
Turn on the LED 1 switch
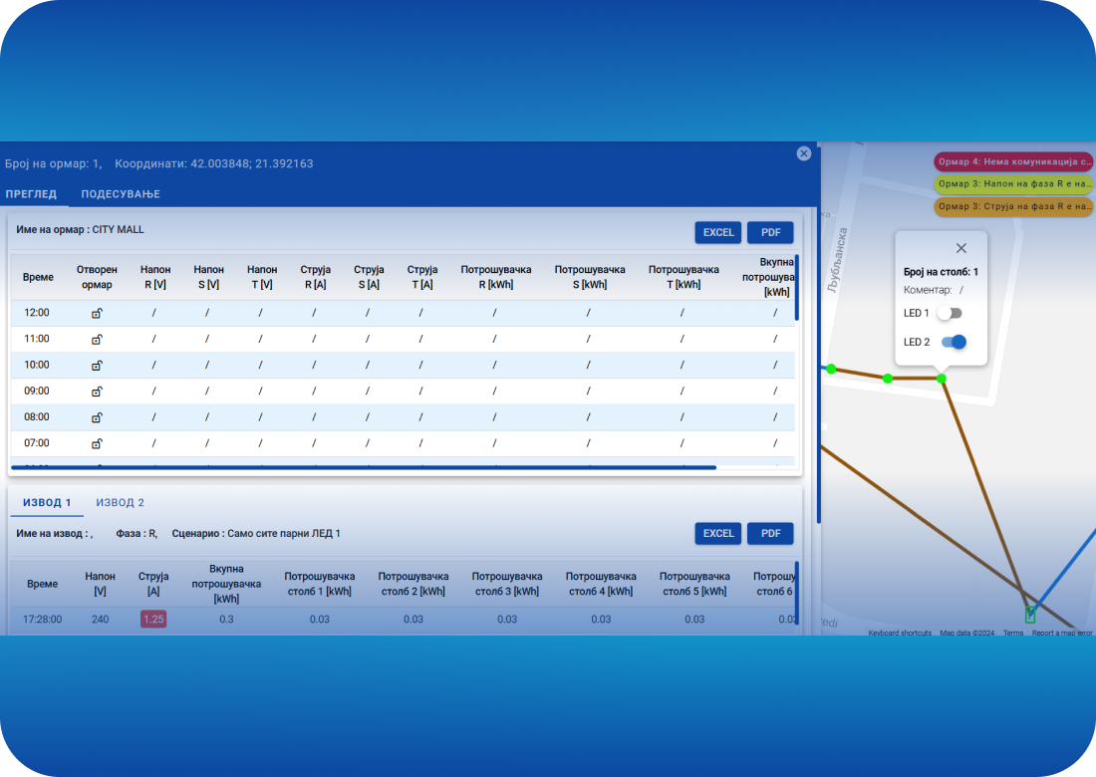pyautogui.click(x=950, y=313)
